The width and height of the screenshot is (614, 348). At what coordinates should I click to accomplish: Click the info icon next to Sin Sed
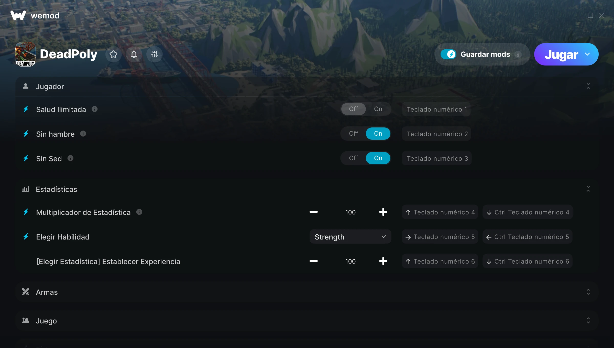pyautogui.click(x=70, y=158)
